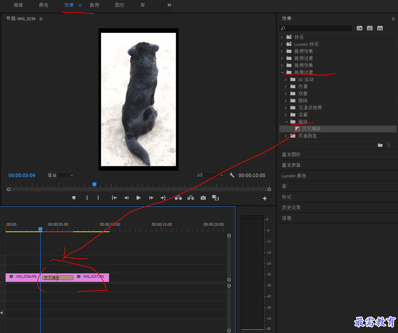Expand the 擦除 folder
This screenshot has height=333, width=398.
[286, 101]
